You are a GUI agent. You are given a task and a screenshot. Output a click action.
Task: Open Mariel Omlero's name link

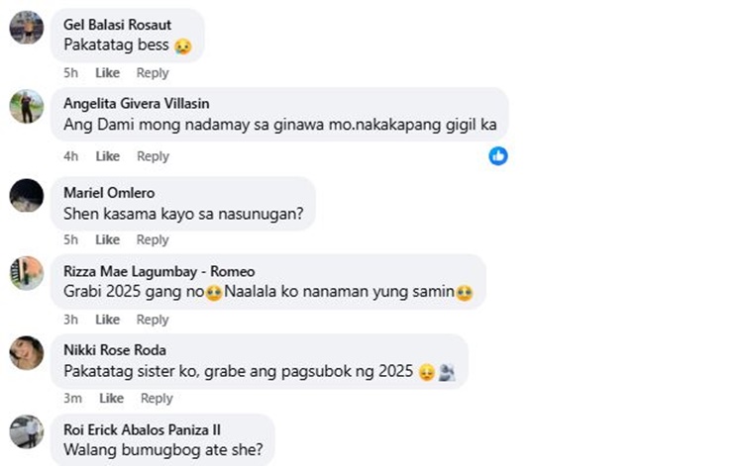tap(109, 193)
